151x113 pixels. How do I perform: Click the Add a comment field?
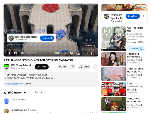(x=53, y=100)
